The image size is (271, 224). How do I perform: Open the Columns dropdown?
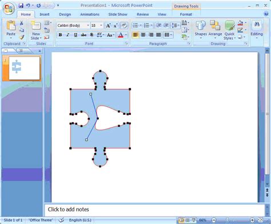coord(168,35)
